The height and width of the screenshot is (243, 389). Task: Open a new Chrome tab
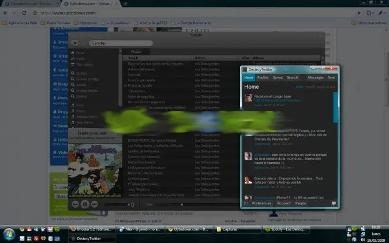point(125,3)
